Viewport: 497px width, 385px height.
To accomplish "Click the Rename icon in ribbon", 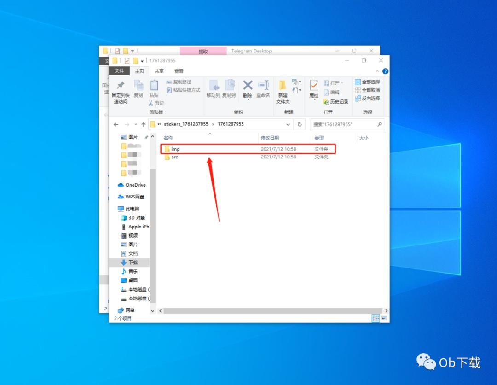I will (x=263, y=86).
